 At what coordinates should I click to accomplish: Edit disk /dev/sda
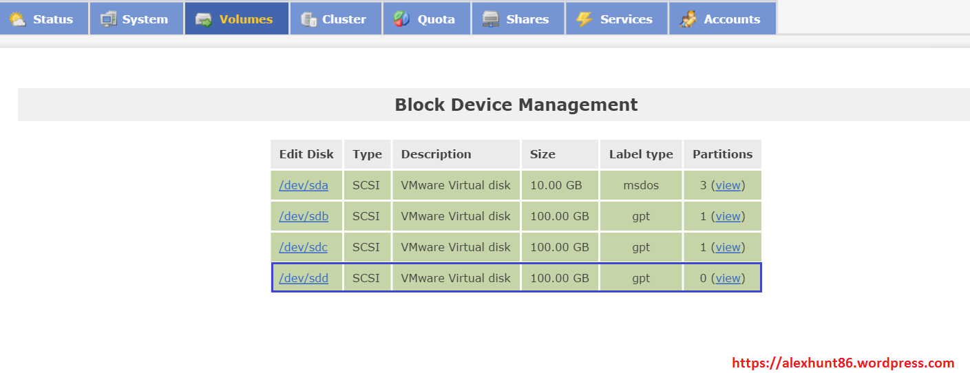click(x=304, y=185)
